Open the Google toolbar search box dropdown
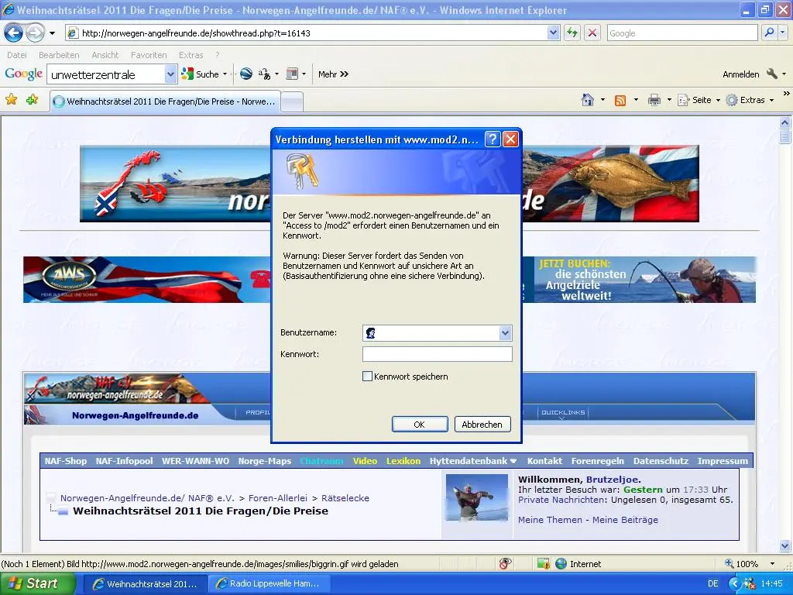 [170, 74]
